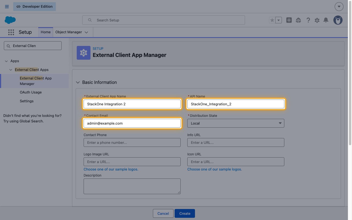Screen dimensions: 352x220
Task: Click the API Name field
Action: tap(236, 104)
